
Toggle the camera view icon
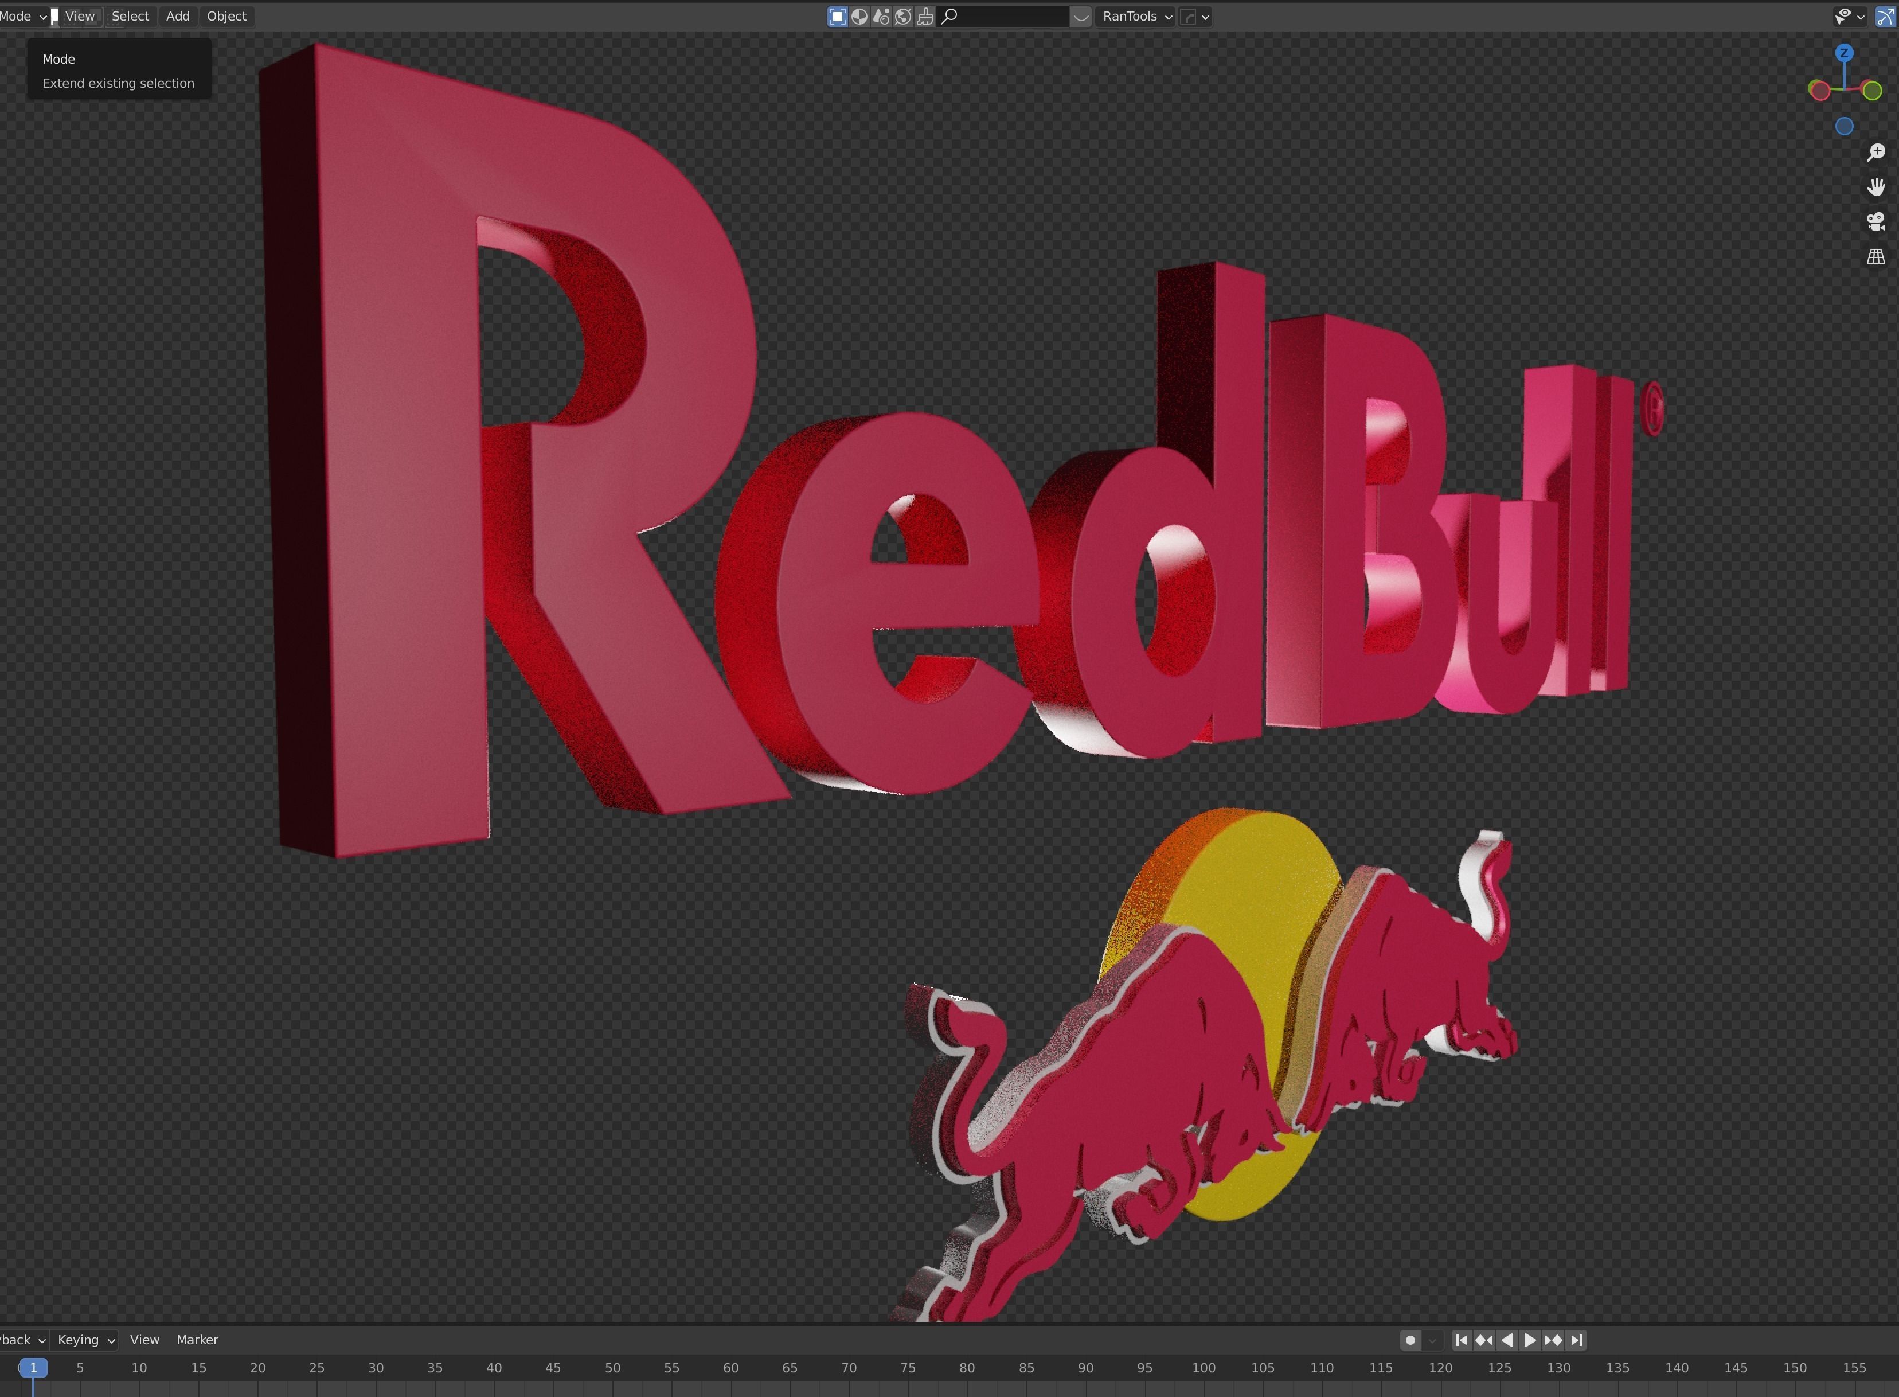tap(1876, 221)
